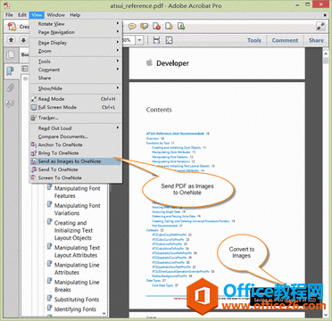Open Manipulating Line Attributes bookmark
The width and height of the screenshot is (332, 321).
tap(77, 268)
